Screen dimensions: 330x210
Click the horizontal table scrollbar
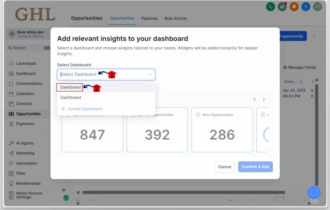coord(183,192)
